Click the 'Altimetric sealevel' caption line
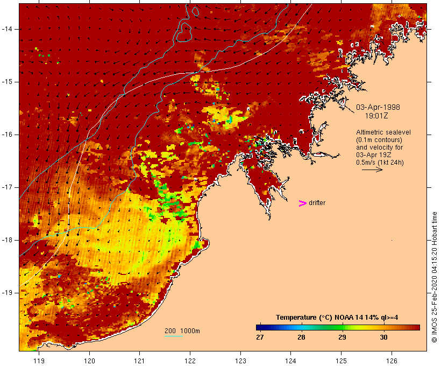 click(383, 132)
